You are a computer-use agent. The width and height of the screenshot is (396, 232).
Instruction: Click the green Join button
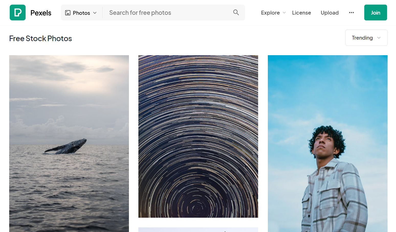pyautogui.click(x=375, y=13)
